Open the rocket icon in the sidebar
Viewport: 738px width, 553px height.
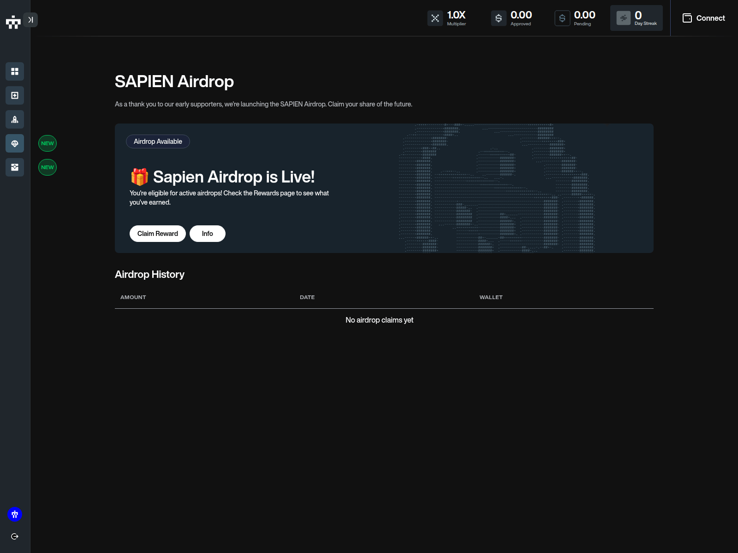(15, 119)
